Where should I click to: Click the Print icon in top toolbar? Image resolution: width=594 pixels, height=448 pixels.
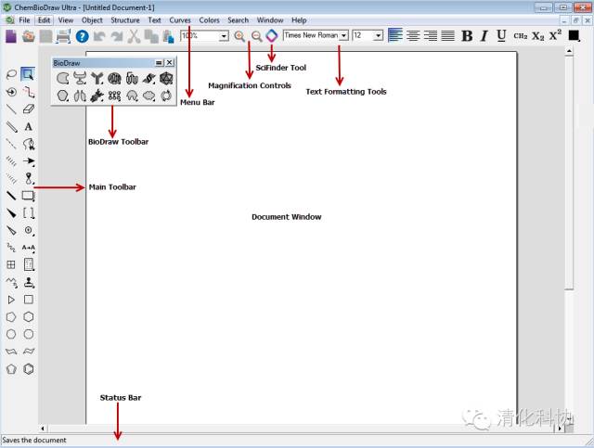pos(63,36)
